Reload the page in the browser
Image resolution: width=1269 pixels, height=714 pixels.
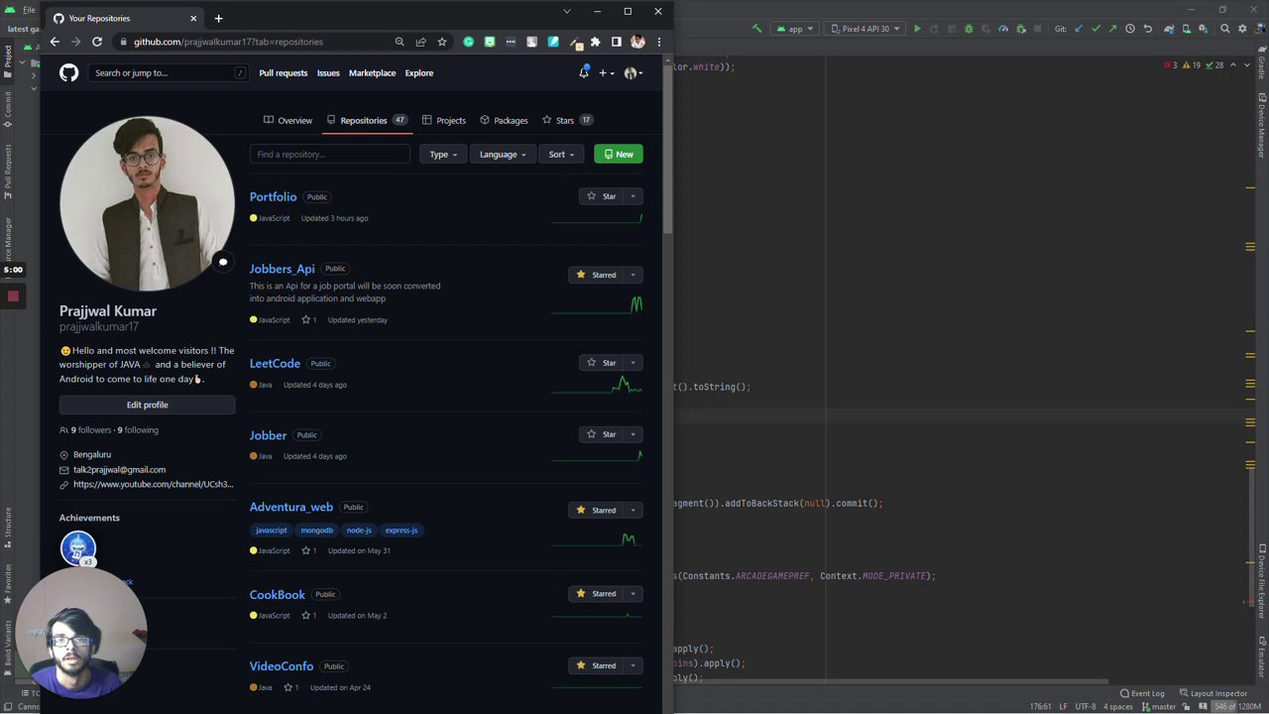(97, 42)
